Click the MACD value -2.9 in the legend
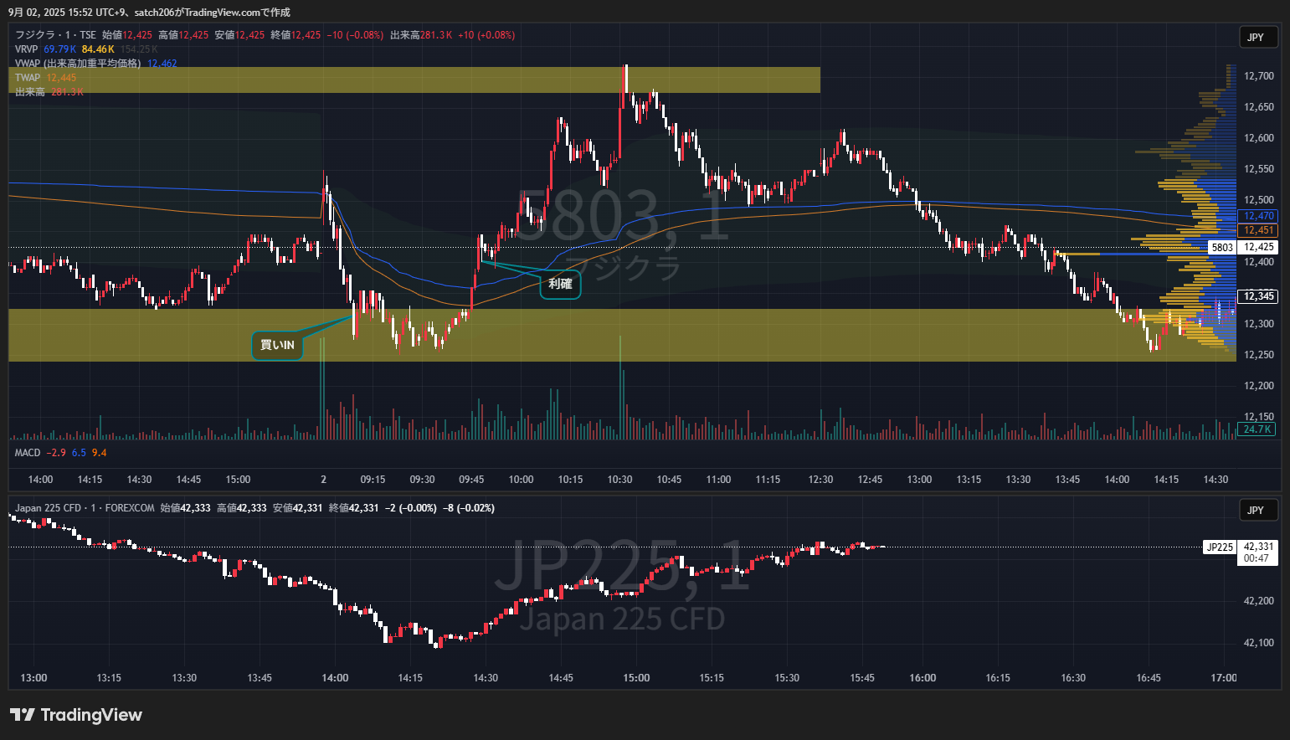1290x740 pixels. click(x=56, y=453)
